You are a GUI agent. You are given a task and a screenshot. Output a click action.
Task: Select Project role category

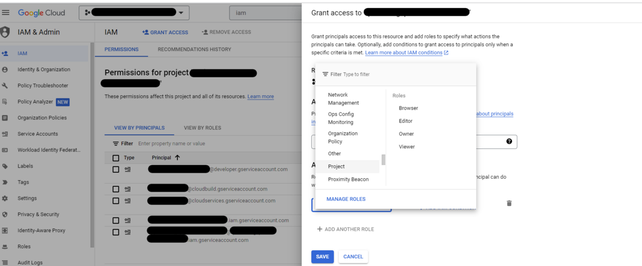tap(347, 166)
